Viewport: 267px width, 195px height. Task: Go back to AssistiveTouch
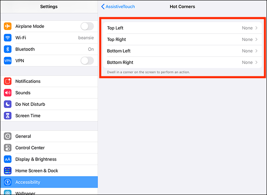118,7
